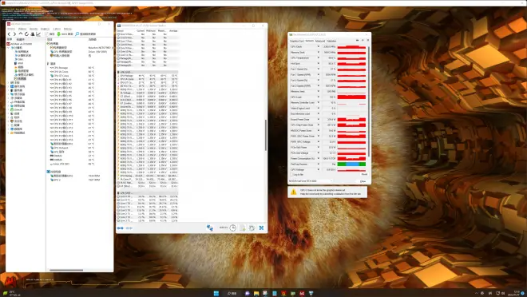Click HWiNFO blue X close-sensors icon
Screen dimensions: 527x297
tap(261, 228)
